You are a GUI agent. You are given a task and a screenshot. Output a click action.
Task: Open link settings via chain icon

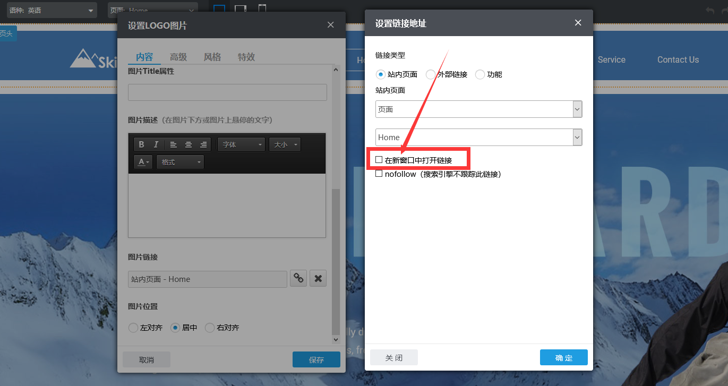tap(298, 279)
